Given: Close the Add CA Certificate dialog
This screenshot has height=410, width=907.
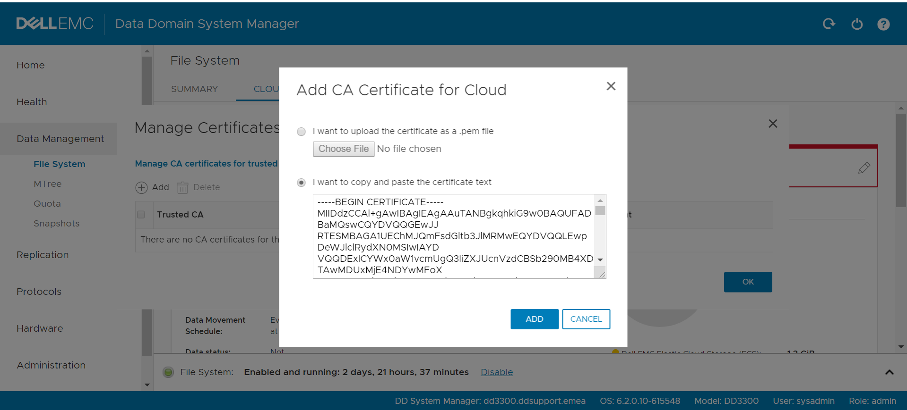Looking at the screenshot, I should click(611, 86).
